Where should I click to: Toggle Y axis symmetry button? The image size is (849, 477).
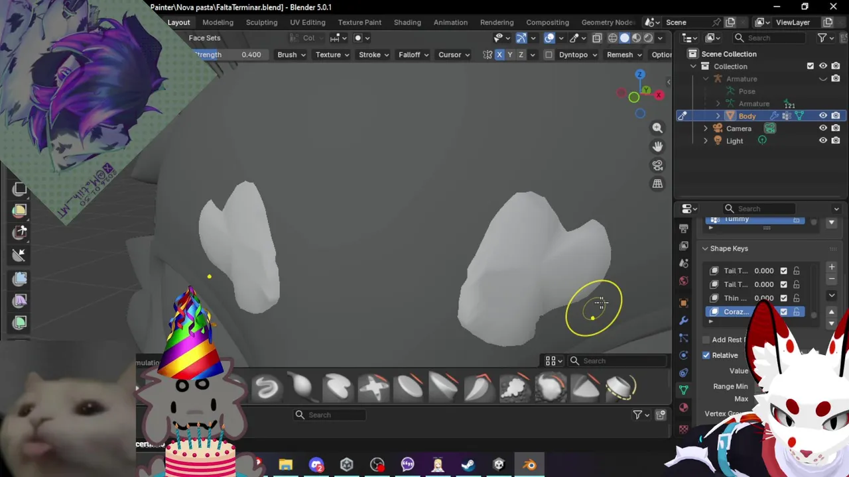pos(510,54)
